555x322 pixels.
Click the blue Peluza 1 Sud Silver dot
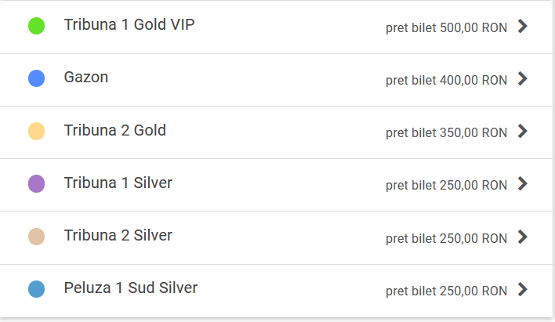36,289
